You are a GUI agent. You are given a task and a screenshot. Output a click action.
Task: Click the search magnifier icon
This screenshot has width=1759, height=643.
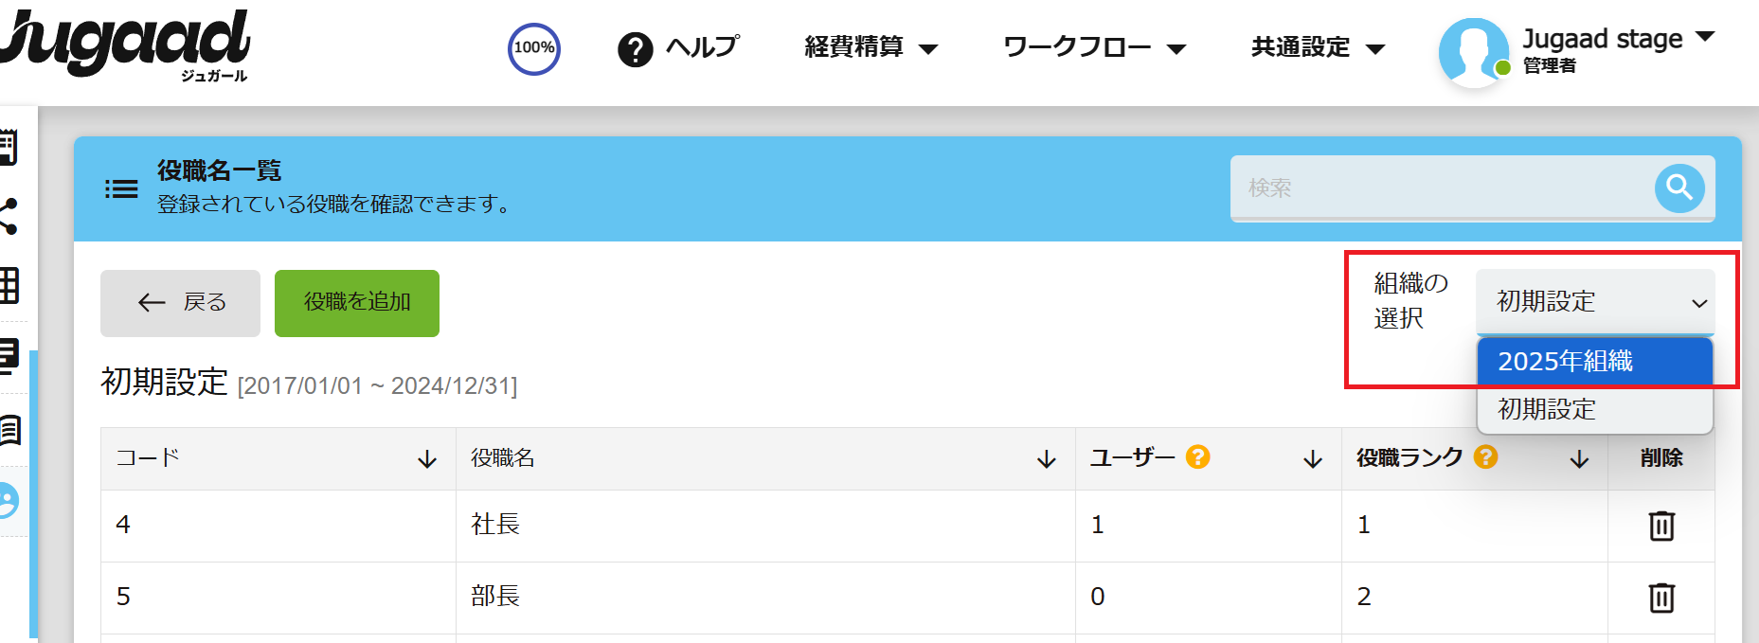[x=1679, y=188]
